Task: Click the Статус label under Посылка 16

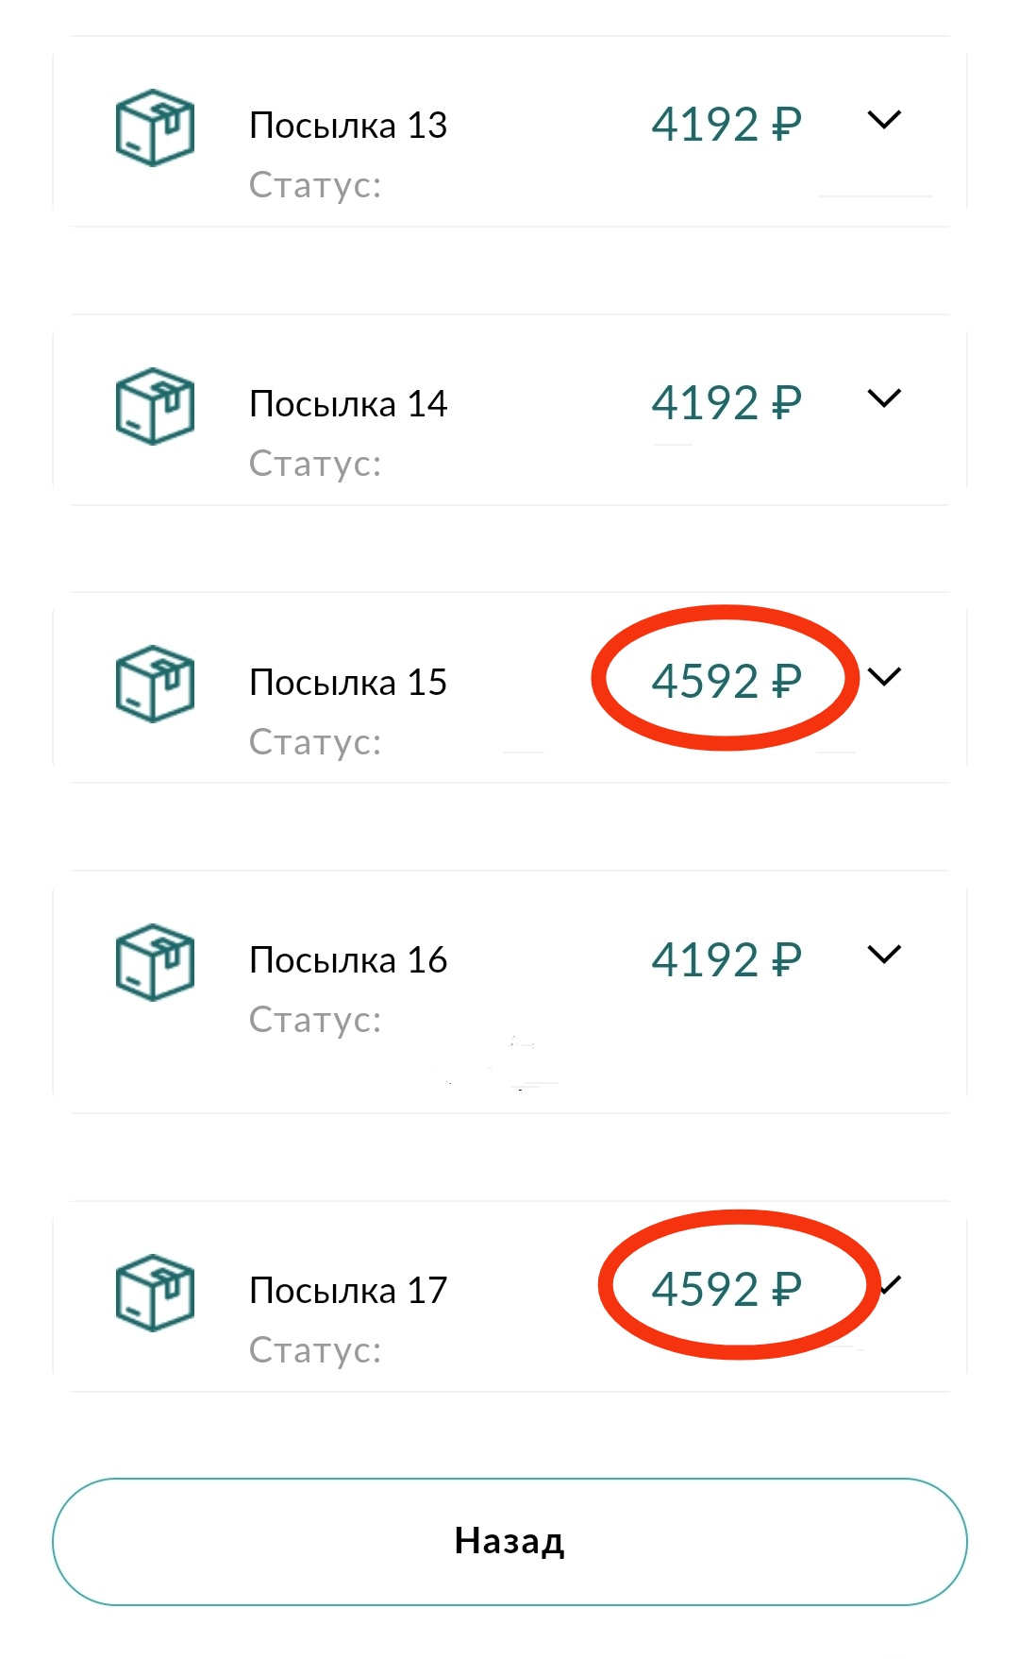Action: pyautogui.click(x=315, y=1020)
